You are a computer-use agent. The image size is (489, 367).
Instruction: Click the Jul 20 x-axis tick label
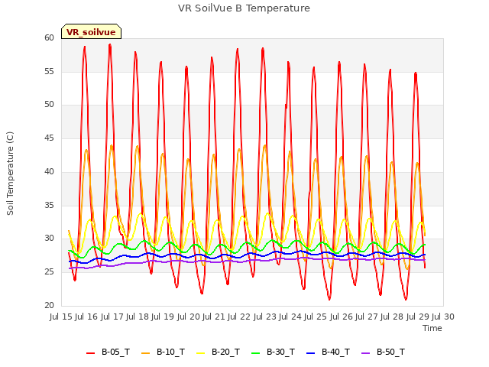coord(189,317)
